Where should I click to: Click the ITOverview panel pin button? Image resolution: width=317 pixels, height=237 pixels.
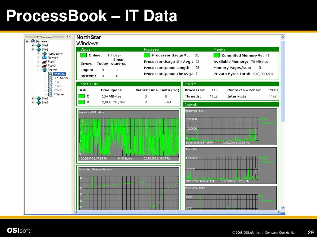click(x=66, y=37)
